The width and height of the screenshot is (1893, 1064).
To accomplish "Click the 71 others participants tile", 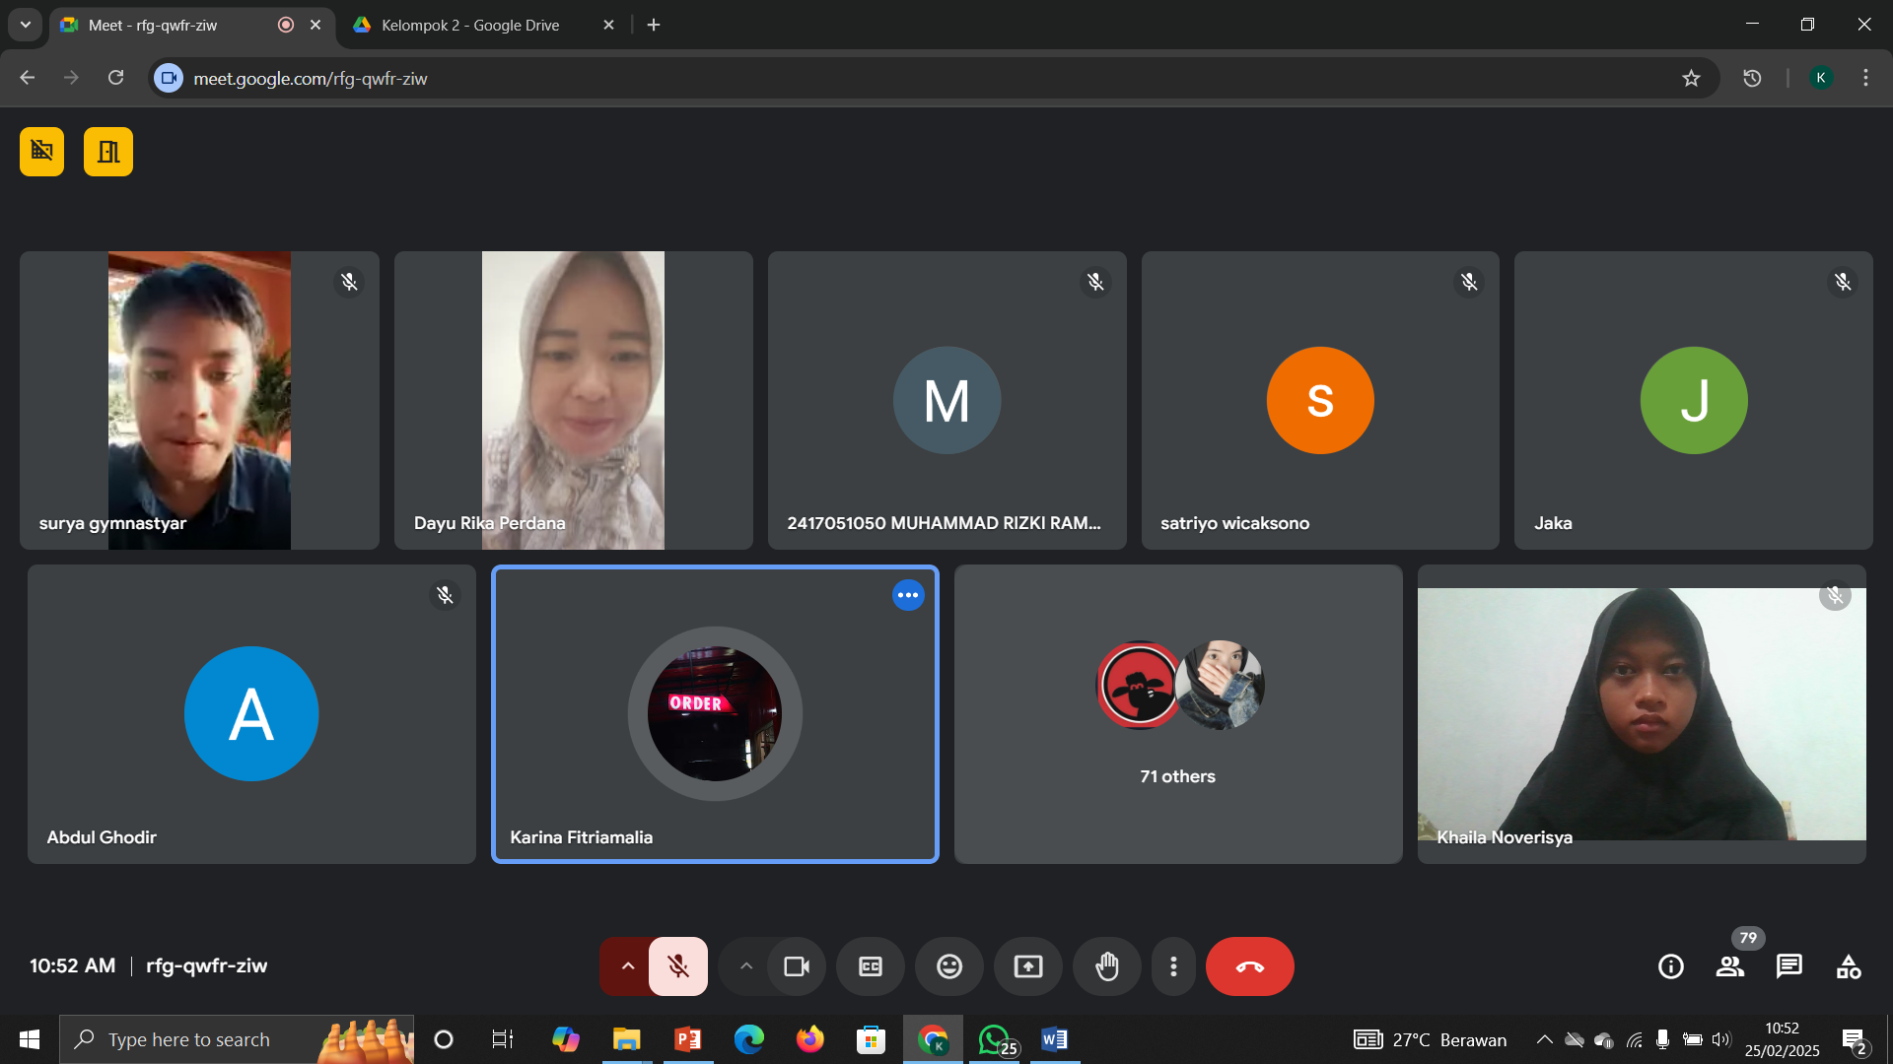I will [x=1178, y=714].
